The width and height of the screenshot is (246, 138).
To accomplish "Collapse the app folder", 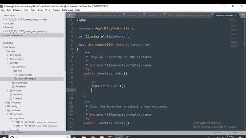I will coord(6,51).
